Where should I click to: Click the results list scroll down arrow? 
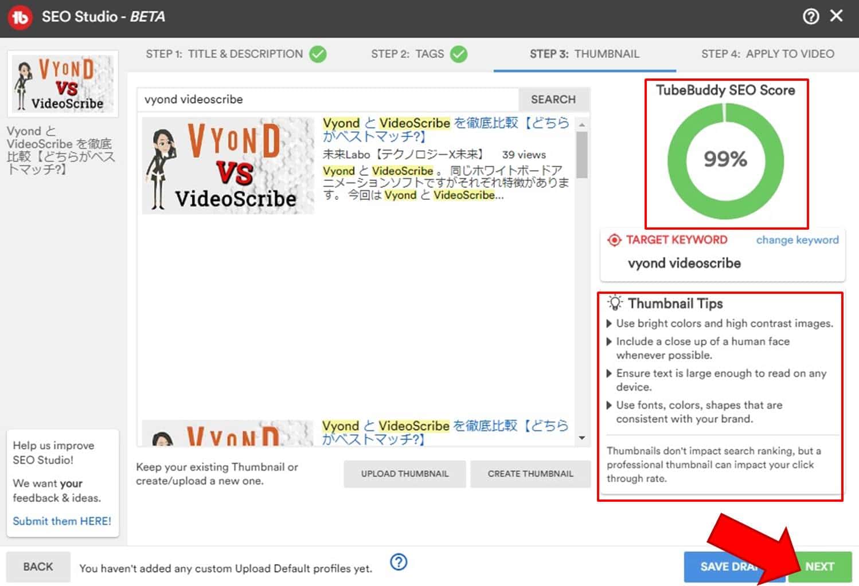(x=582, y=438)
